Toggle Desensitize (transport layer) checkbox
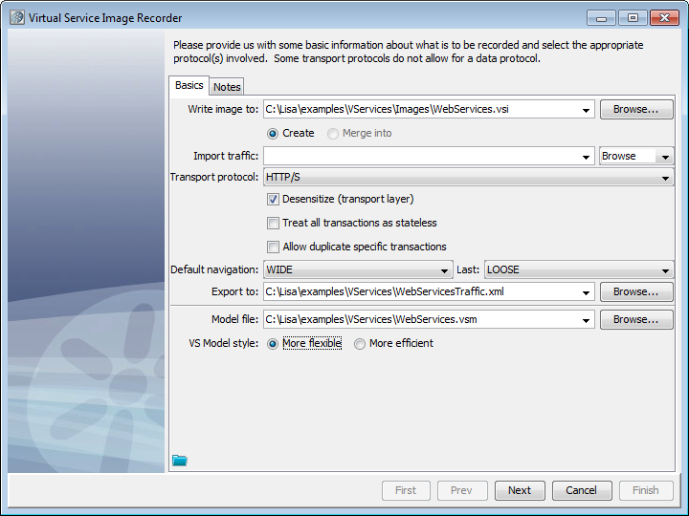689x516 pixels. 273,199
